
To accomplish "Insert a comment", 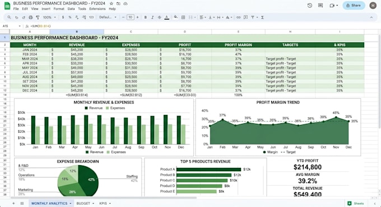I will pyautogui.click(x=245, y=17).
